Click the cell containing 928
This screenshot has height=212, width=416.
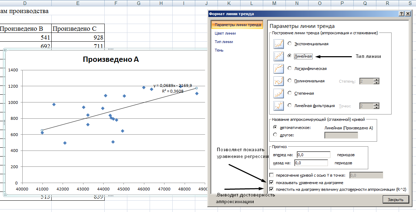click(x=78, y=37)
